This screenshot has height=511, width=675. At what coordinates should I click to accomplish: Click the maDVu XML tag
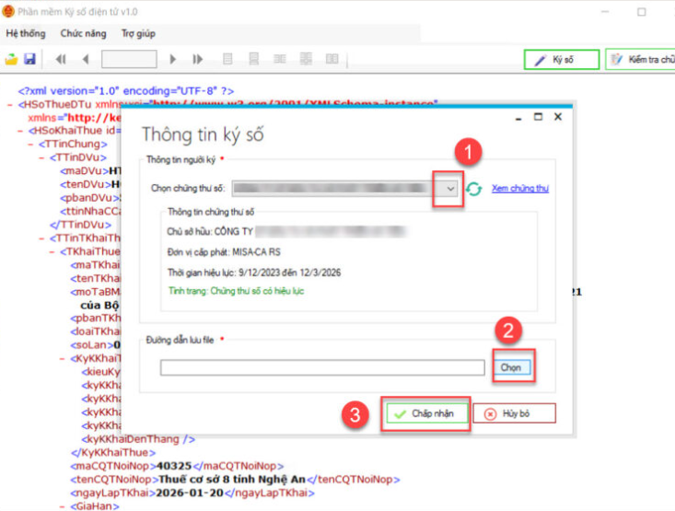point(85,171)
